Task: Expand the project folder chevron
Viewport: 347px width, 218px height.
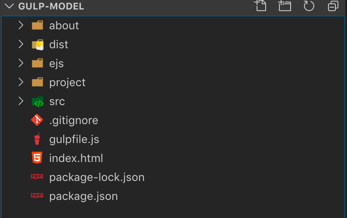Action: click(x=21, y=82)
